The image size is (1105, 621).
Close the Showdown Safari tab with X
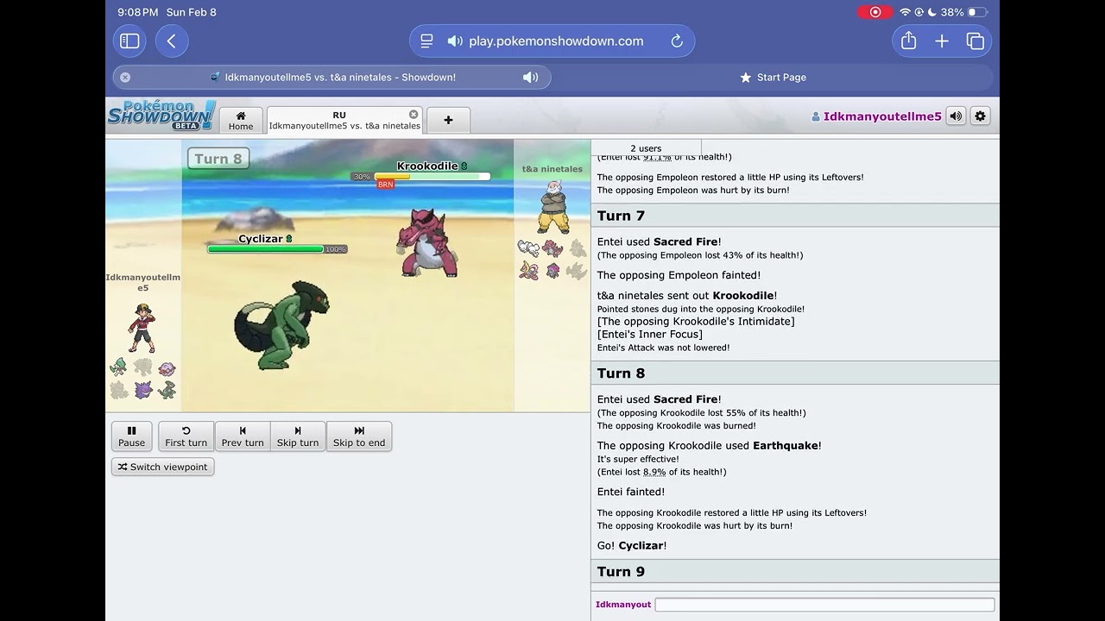(x=125, y=77)
